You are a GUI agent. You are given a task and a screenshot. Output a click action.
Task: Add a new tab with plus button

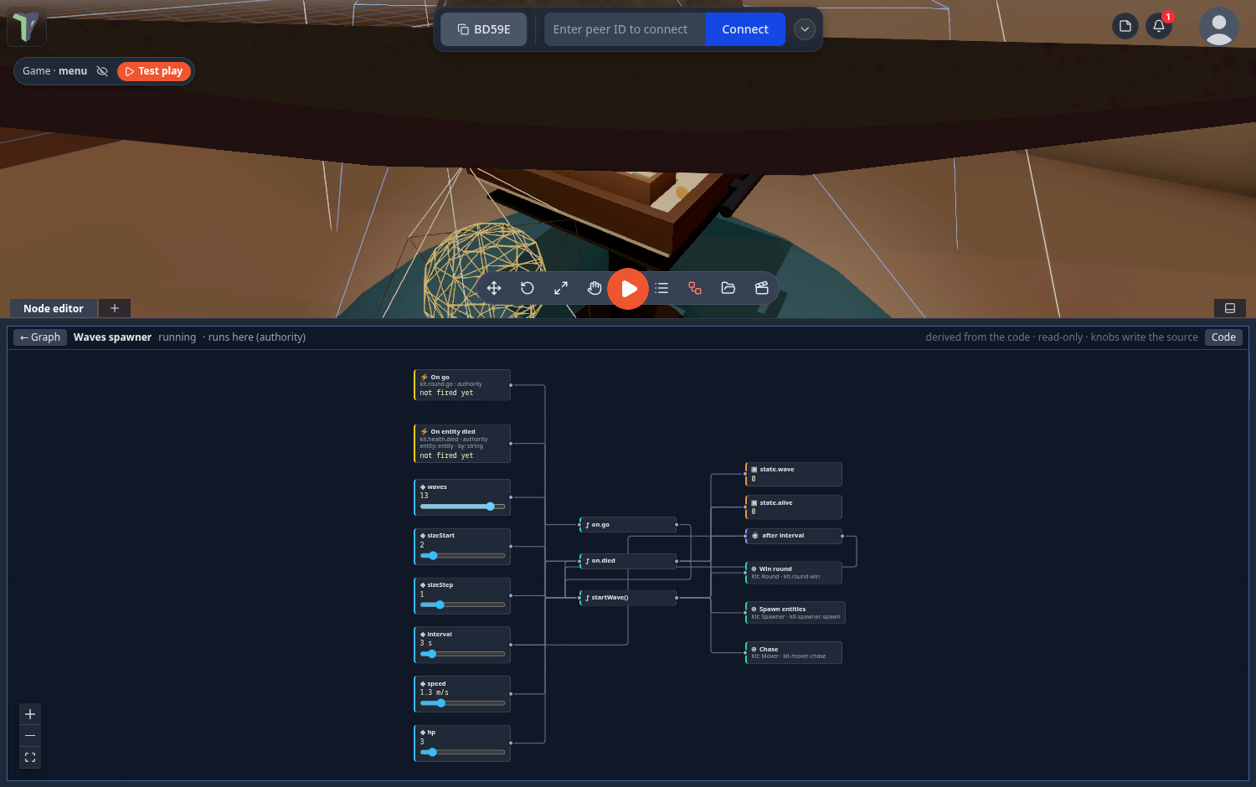coord(115,308)
